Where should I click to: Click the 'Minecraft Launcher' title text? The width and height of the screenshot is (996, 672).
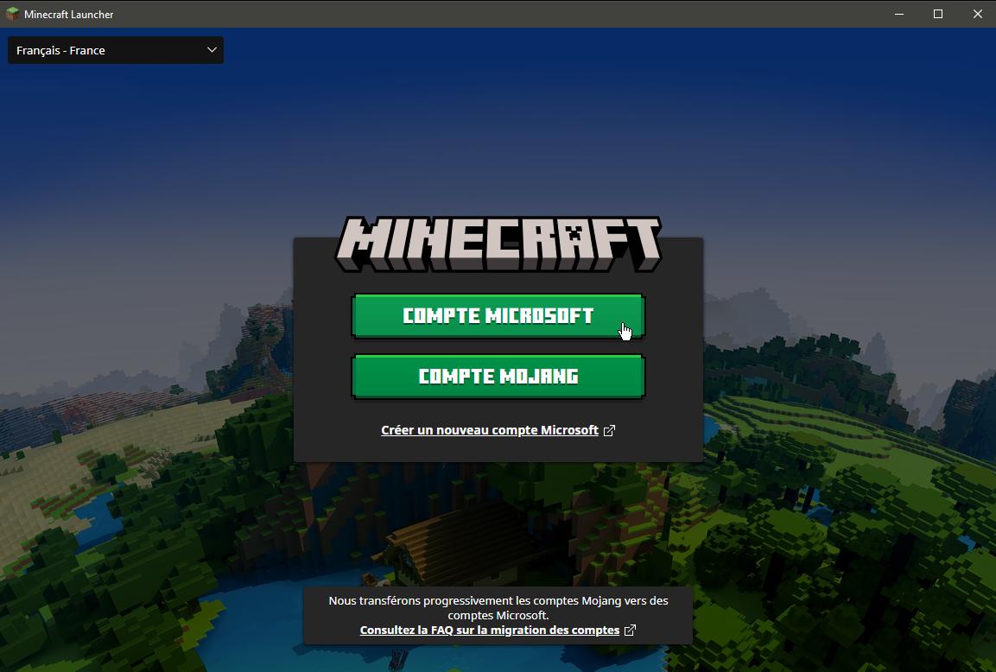[68, 14]
